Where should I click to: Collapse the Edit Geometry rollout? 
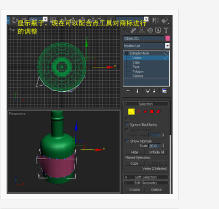(146, 183)
